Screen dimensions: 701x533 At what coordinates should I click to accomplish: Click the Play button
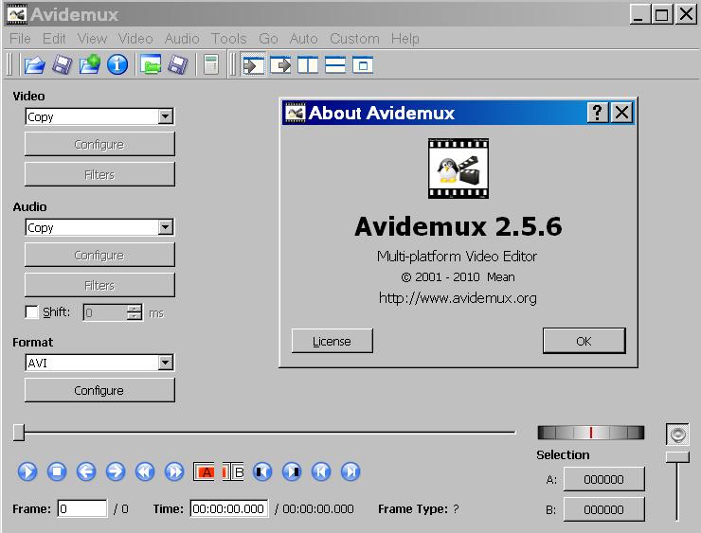click(x=27, y=471)
